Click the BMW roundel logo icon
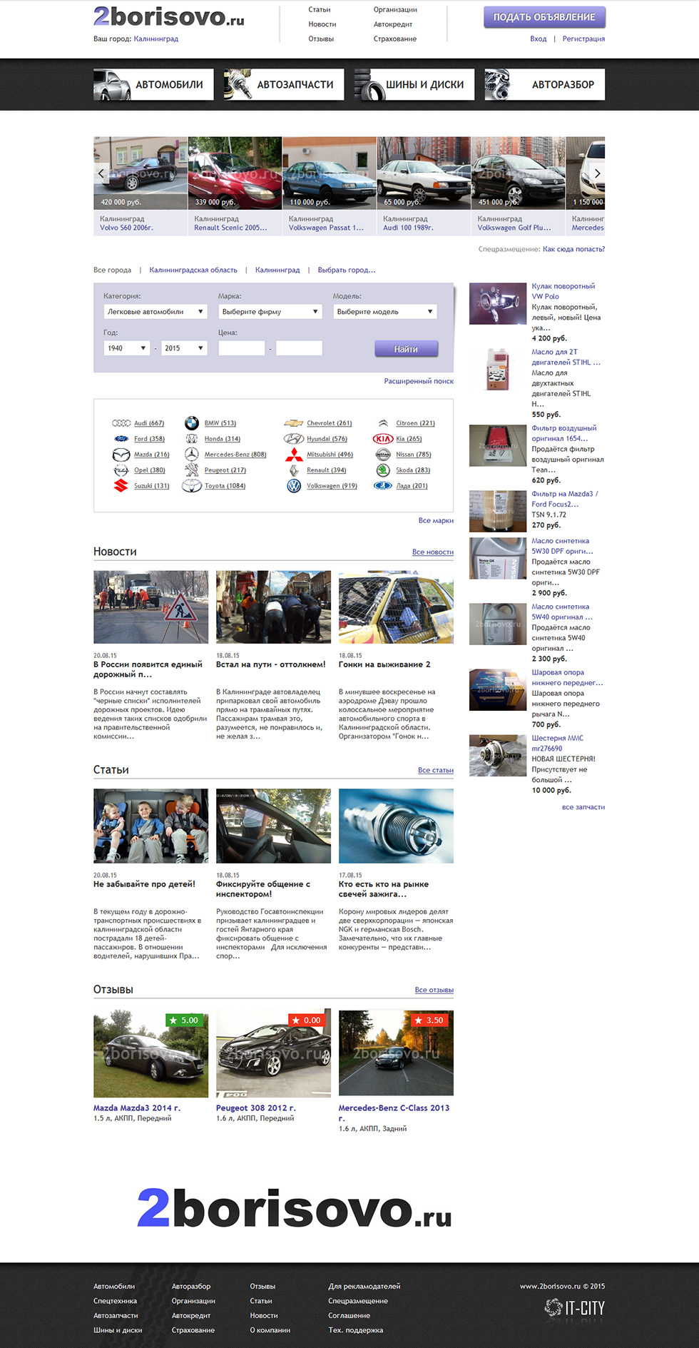Screen dimensions: 699x1348 pyautogui.click(x=192, y=423)
